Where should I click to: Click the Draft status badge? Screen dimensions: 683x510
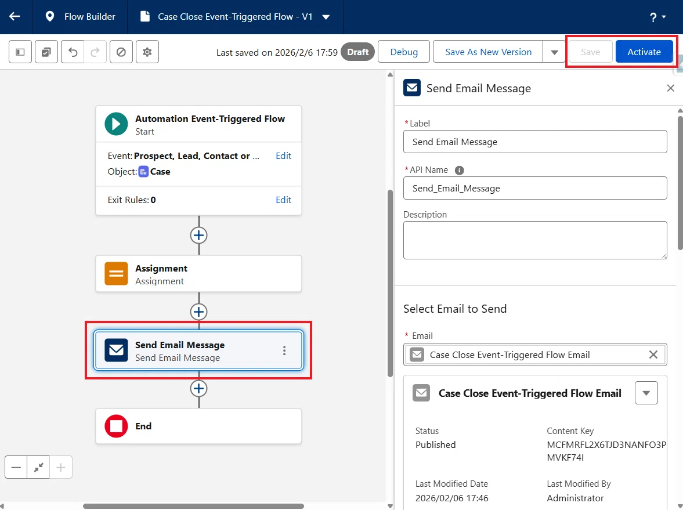[357, 52]
